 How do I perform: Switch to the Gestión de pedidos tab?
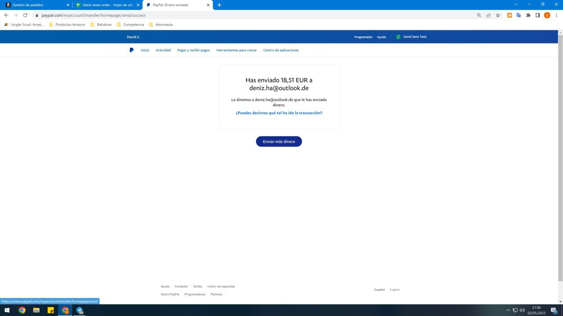click(35, 5)
